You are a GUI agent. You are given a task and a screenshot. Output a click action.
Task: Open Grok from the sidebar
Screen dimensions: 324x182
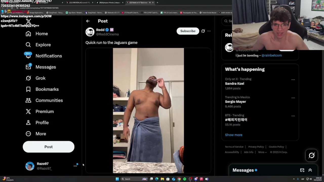[x=35, y=78]
